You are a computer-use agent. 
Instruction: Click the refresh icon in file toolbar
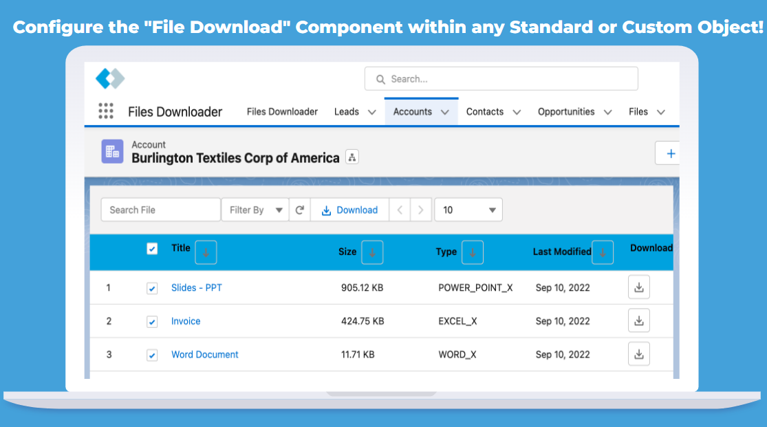[x=299, y=210]
